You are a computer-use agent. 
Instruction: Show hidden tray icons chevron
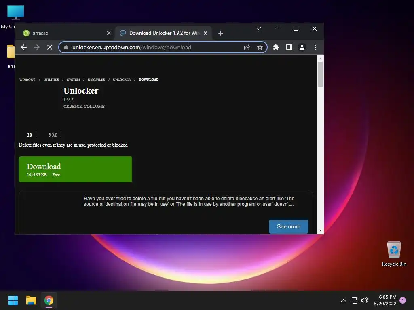(x=344, y=300)
